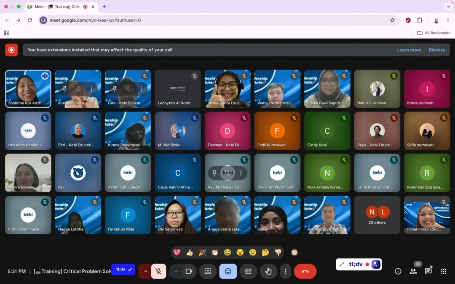Pin Dito's video tile
This screenshot has width=455, height=284.
[x=115, y=89]
